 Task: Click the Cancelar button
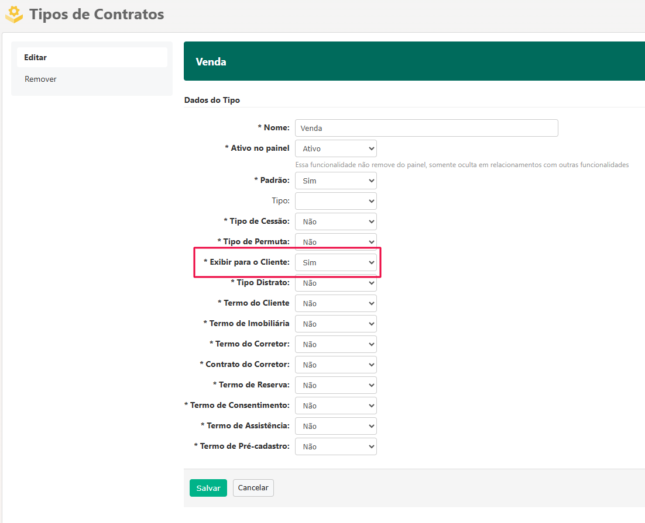tap(253, 488)
